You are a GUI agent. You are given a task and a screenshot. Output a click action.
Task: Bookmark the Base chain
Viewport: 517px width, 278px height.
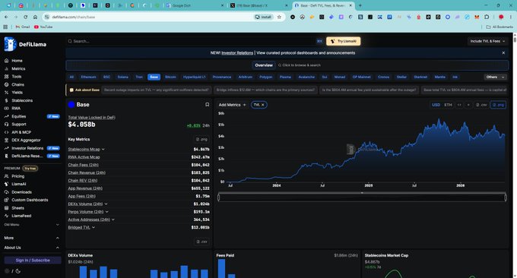(207, 105)
